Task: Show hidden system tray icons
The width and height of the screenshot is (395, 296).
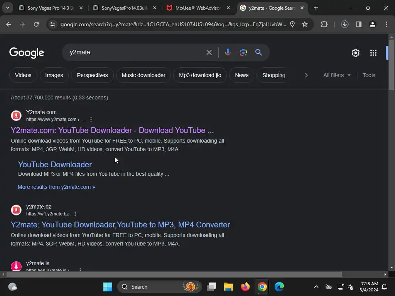Action: pyautogui.click(x=316, y=287)
